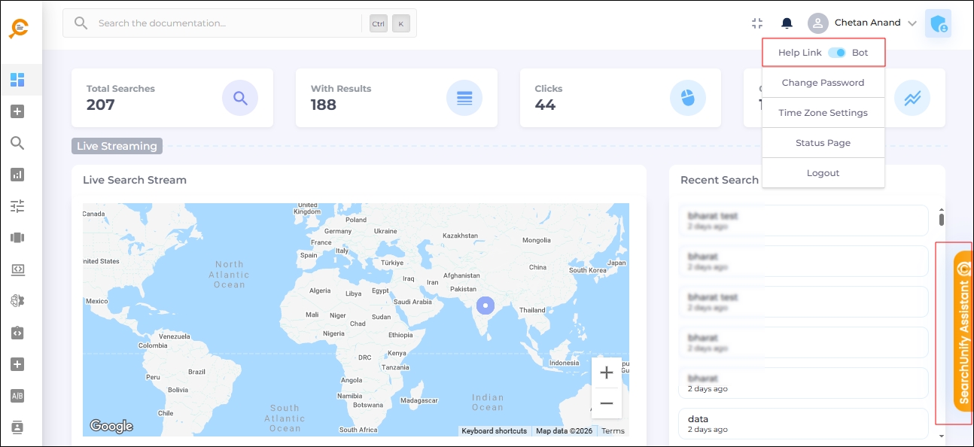The image size is (974, 447).
Task: Open the SearchUnify Assistant side tab
Action: tap(963, 332)
